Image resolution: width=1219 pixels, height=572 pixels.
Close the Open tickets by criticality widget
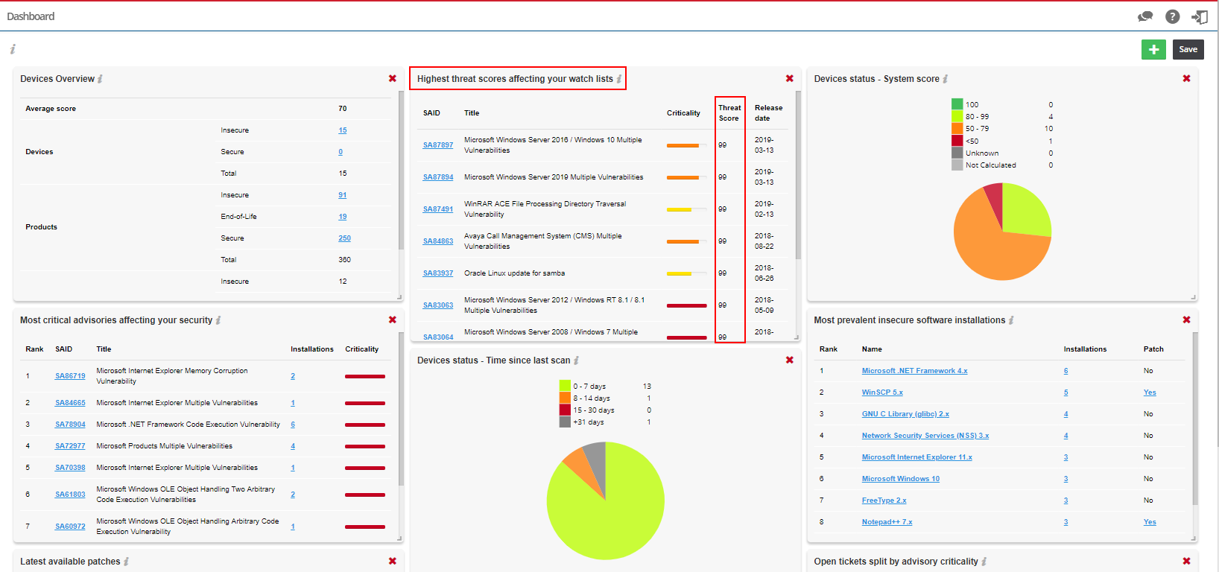tap(1187, 562)
